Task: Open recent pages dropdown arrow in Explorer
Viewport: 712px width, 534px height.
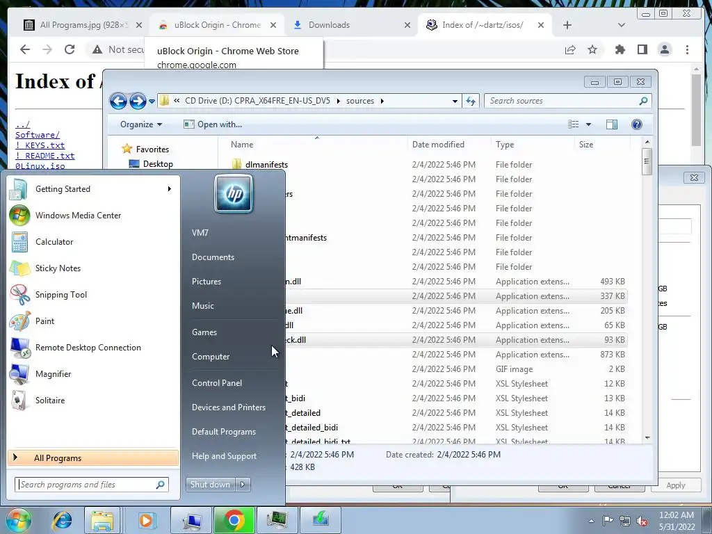Action: point(152,102)
